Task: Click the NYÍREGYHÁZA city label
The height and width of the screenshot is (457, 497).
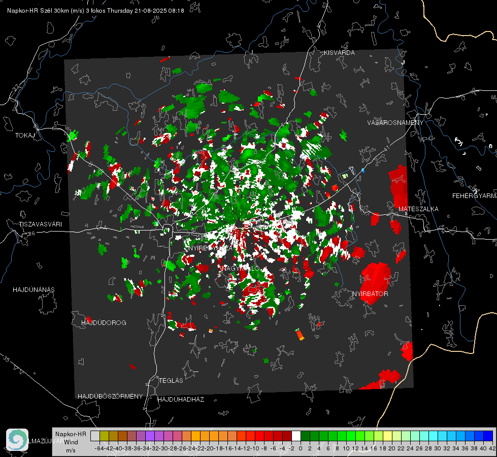Action: [211, 248]
